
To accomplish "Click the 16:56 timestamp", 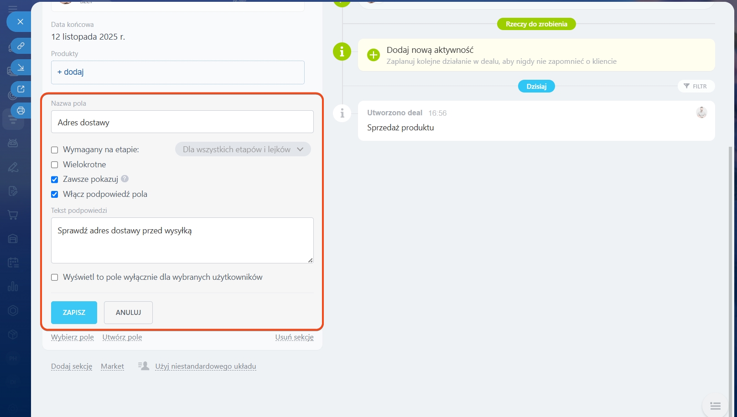I will (x=437, y=113).
